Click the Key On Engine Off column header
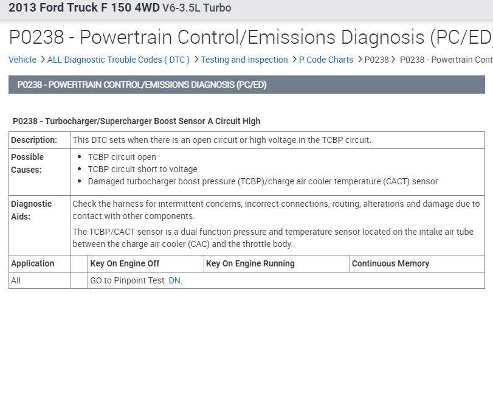Screen dimensions: 493x413 (x=125, y=263)
